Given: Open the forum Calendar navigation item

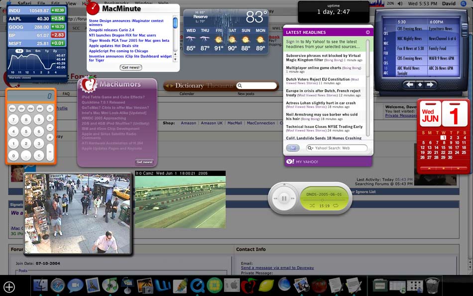Looking at the screenshot, I should pos(187,94).
